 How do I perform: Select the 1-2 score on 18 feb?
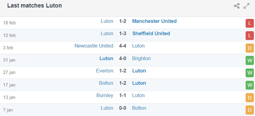coord(123,21)
